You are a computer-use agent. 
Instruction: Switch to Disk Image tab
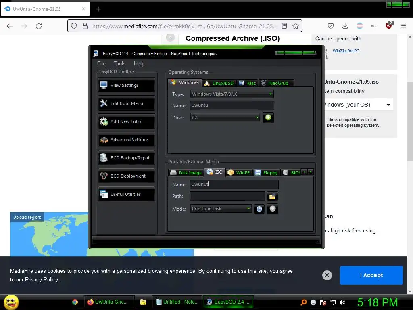point(186,173)
